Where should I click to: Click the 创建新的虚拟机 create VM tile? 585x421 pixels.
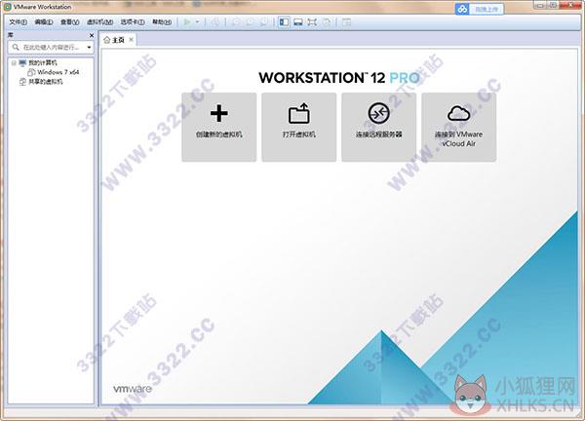pos(219,127)
